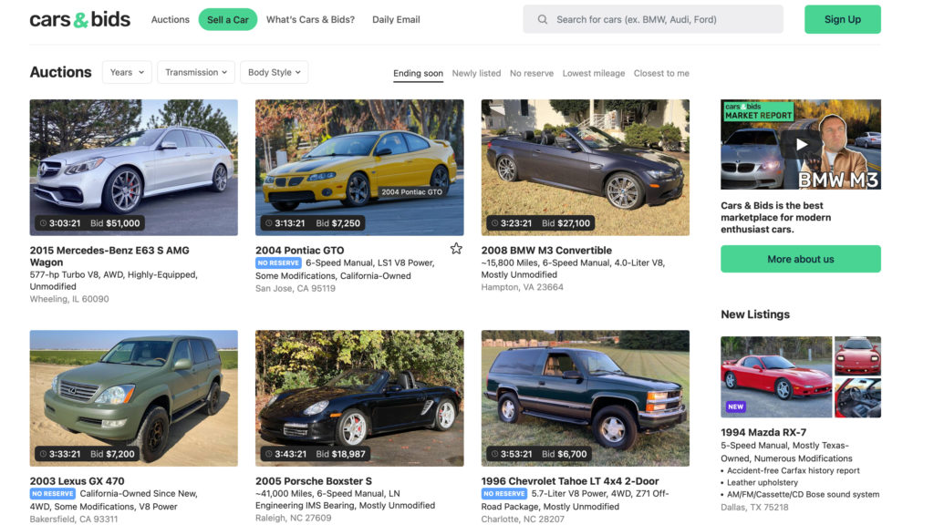This screenshot has height=525, width=934.
Task: Open the Years filter dropdown
Action: [127, 71]
